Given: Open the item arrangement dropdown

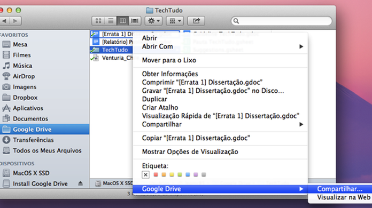Looking at the screenshot, I should [x=175, y=21].
